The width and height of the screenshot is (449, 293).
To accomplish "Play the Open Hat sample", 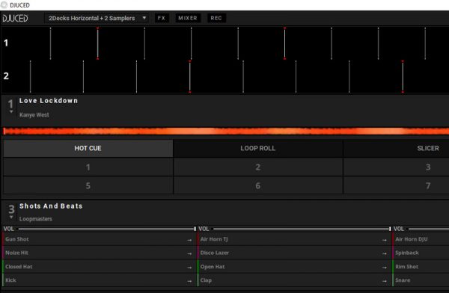I will pos(294,267).
